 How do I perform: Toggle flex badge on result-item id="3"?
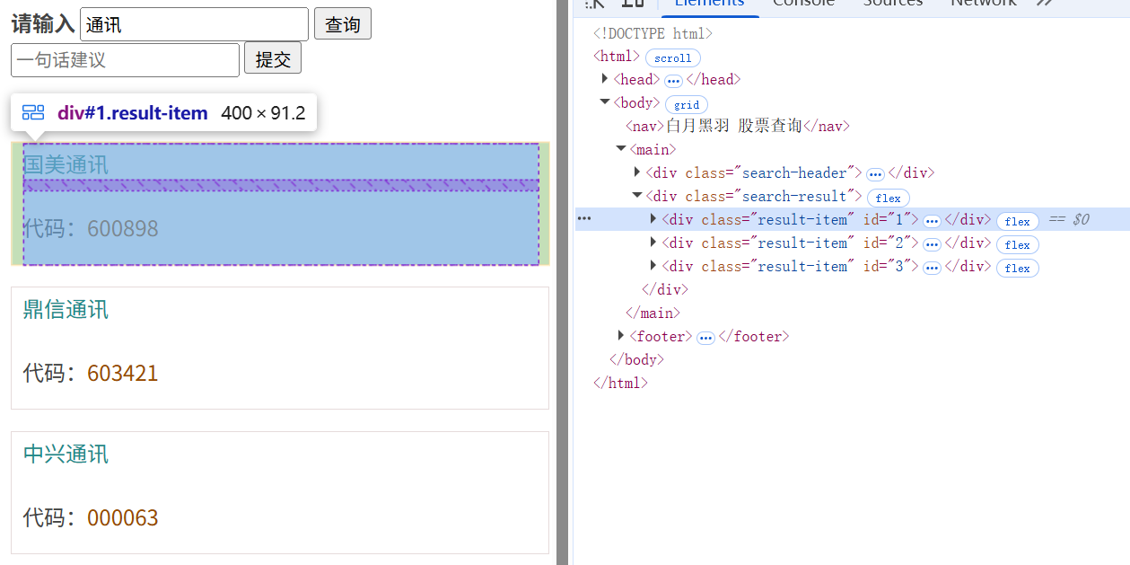[x=1018, y=268]
